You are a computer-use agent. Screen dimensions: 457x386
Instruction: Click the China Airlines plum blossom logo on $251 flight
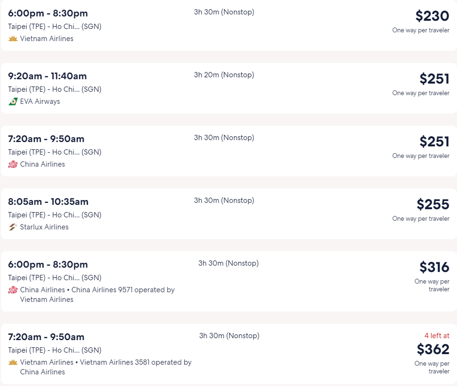point(13,164)
